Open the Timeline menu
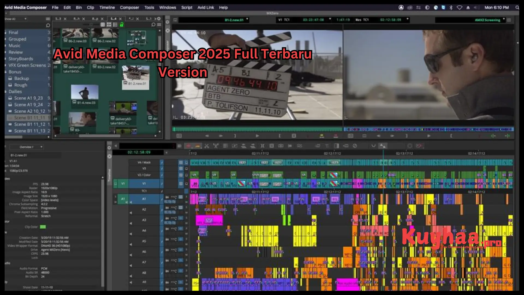The height and width of the screenshot is (295, 524). coord(107,7)
